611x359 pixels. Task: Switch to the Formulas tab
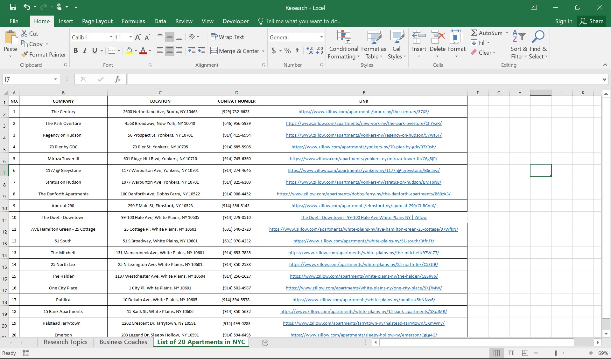133,21
